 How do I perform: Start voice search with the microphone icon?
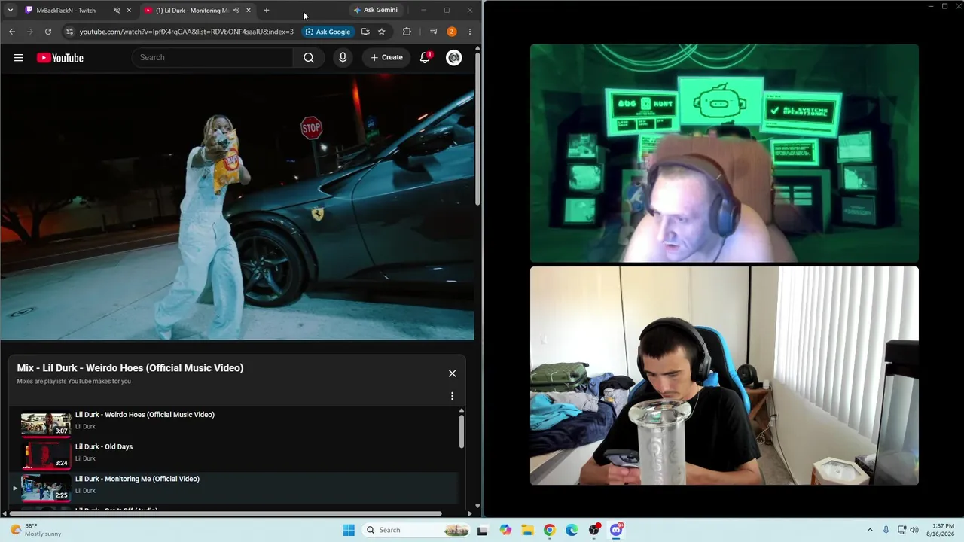point(343,58)
